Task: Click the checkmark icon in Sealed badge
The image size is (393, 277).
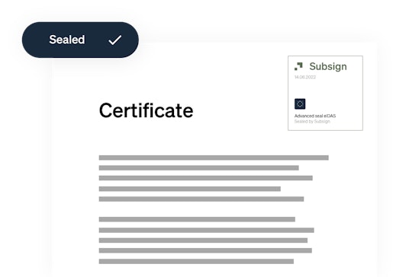Action: click(115, 40)
